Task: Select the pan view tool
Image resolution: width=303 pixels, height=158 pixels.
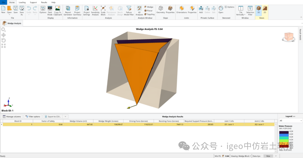Action: (3, 35)
